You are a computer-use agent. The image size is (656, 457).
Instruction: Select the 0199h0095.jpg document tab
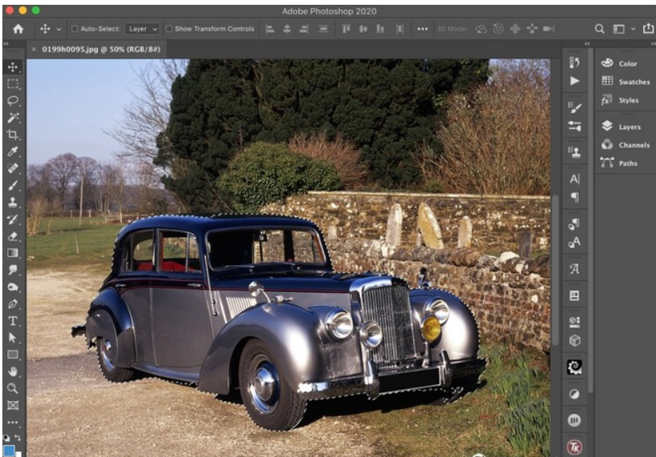(101, 49)
